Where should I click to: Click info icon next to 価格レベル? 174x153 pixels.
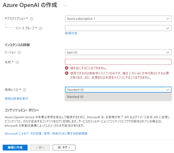[x=25, y=90]
